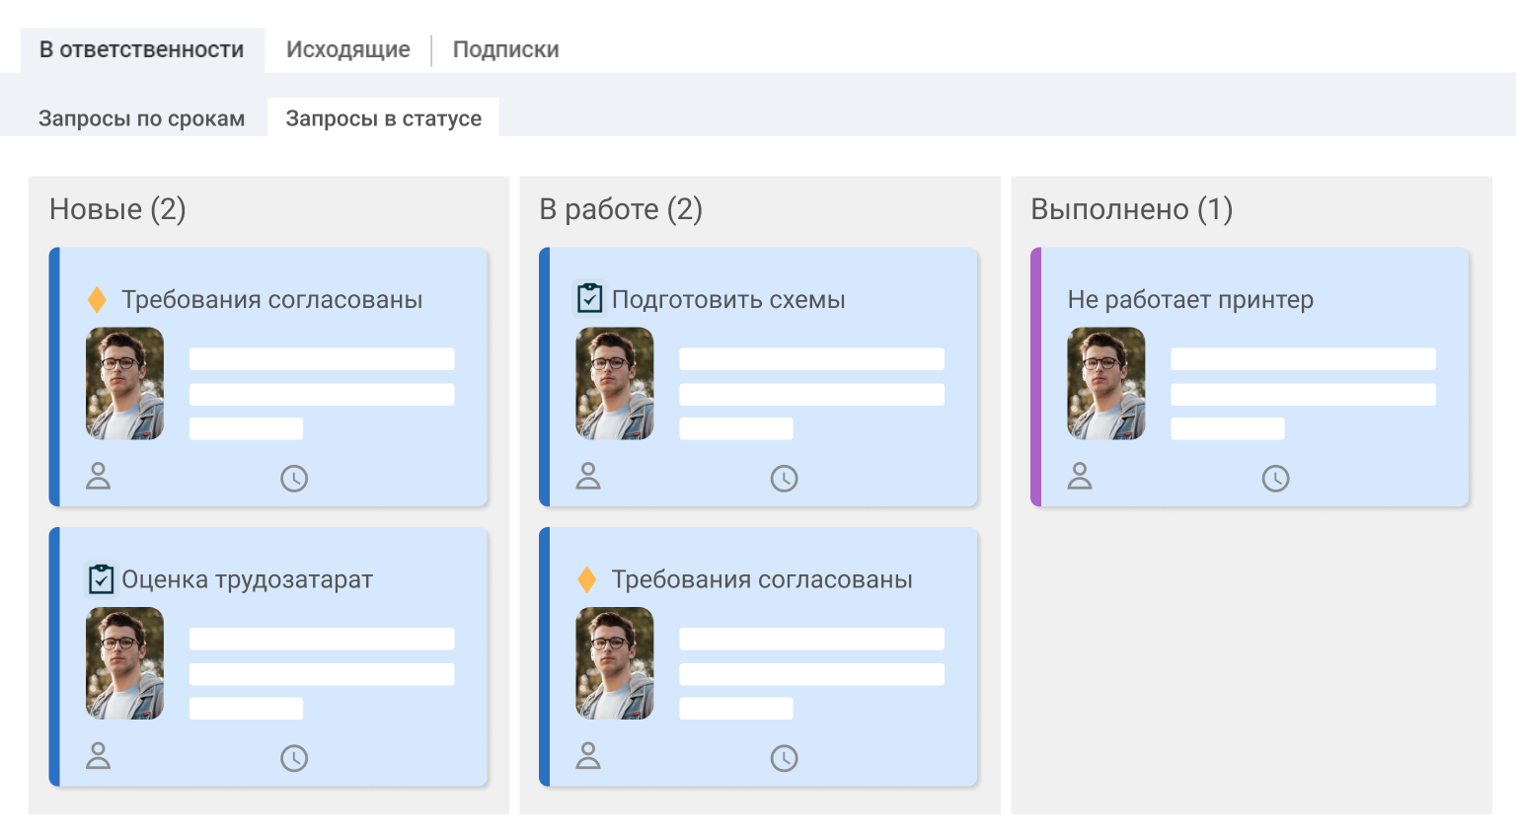The width and height of the screenshot is (1516, 837).
Task: Click avatar photo on Оценка трудозатарат card
Action: [x=125, y=663]
